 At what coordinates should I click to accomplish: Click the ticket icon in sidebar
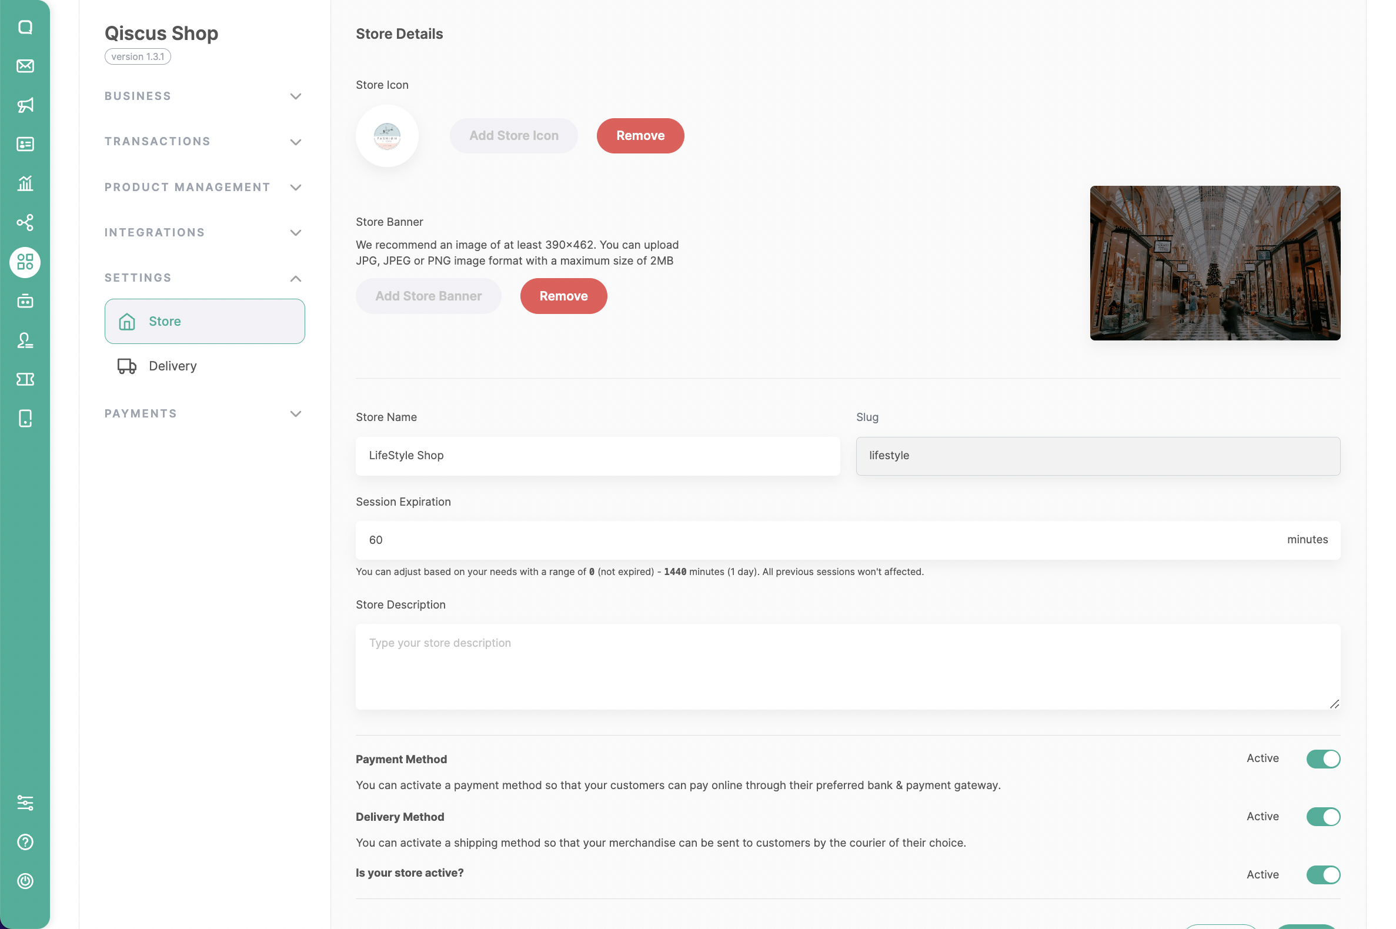(x=25, y=379)
